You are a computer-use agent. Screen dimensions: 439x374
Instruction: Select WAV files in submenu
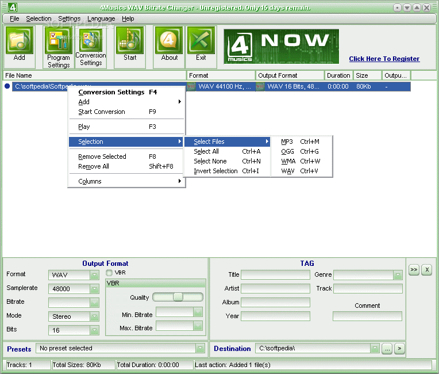tap(302, 171)
